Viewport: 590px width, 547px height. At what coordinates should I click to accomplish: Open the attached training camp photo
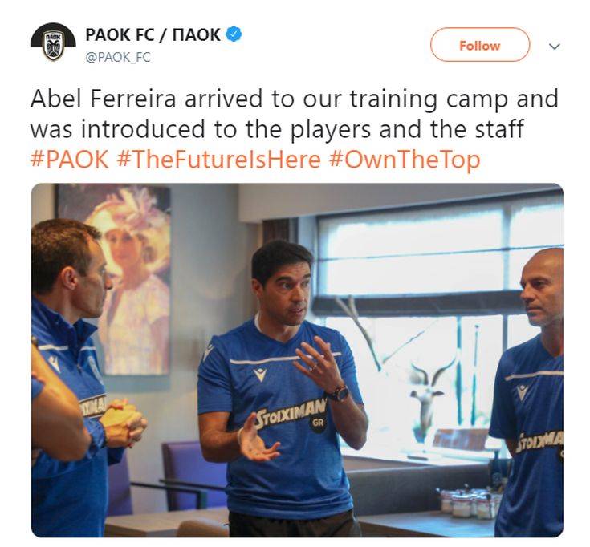point(297,360)
